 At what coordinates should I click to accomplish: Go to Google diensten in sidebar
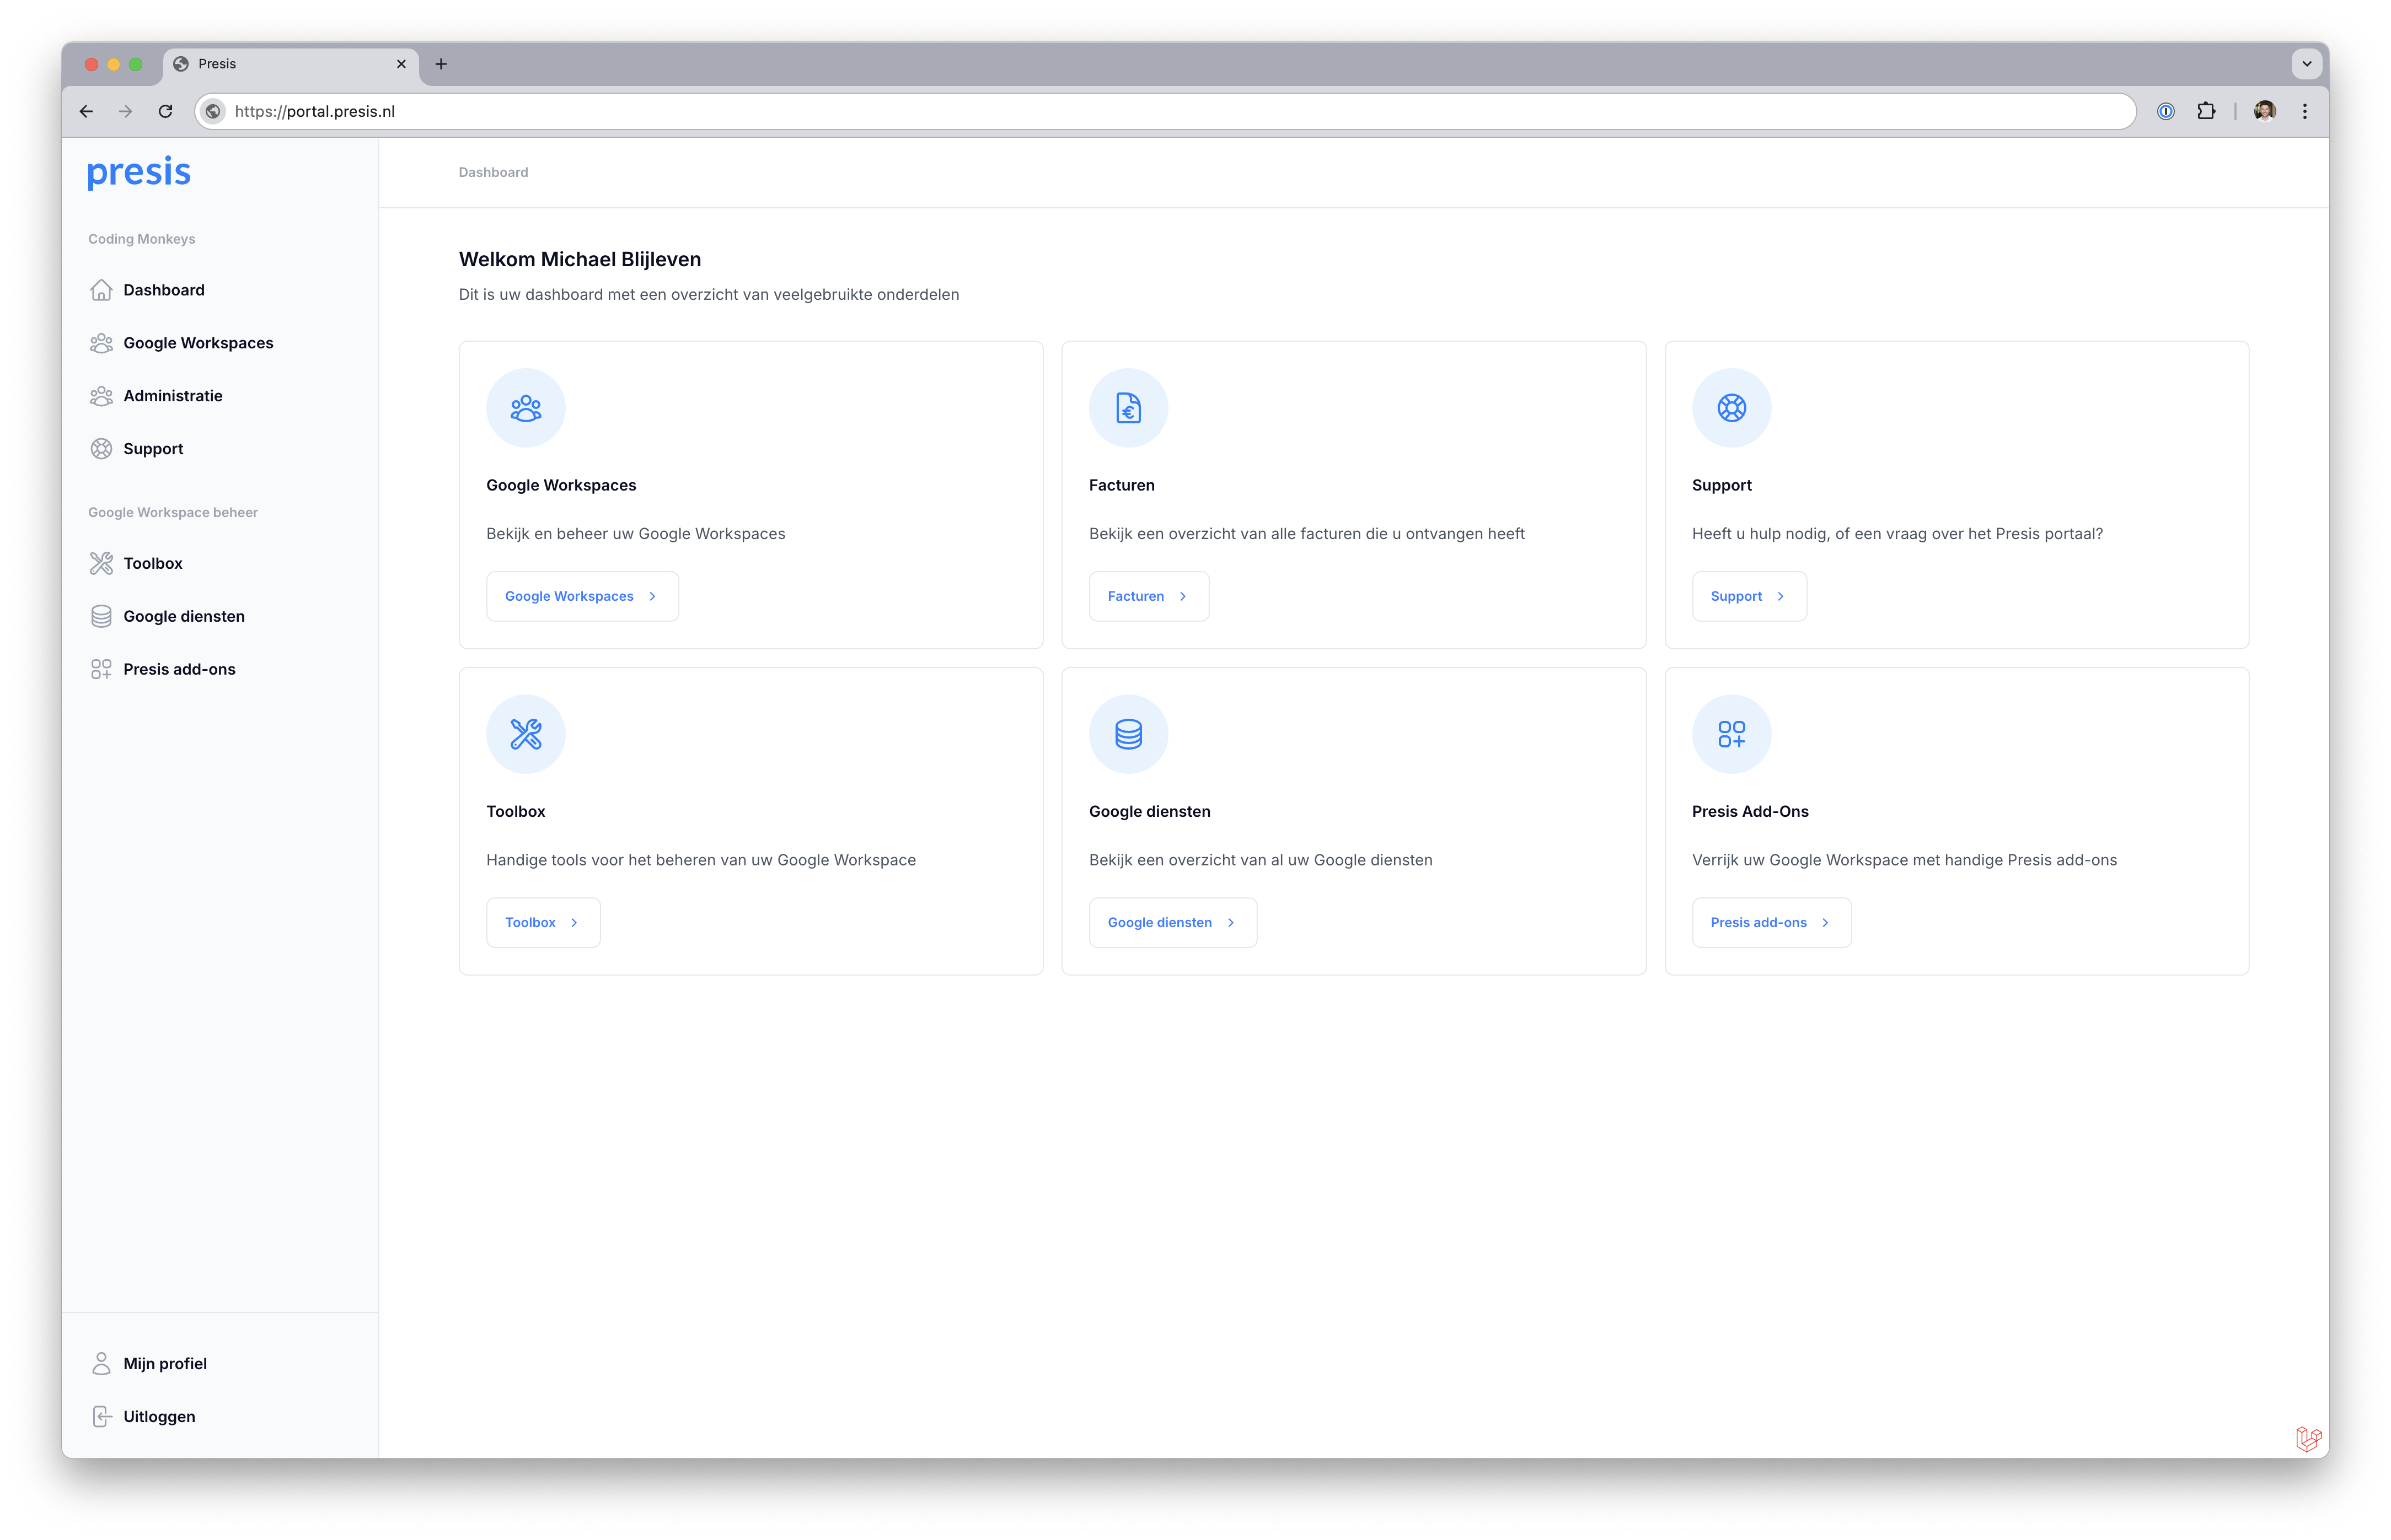pyautogui.click(x=183, y=616)
